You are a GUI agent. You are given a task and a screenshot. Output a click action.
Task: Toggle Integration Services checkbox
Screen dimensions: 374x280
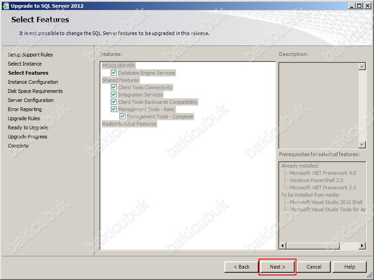[114, 95]
